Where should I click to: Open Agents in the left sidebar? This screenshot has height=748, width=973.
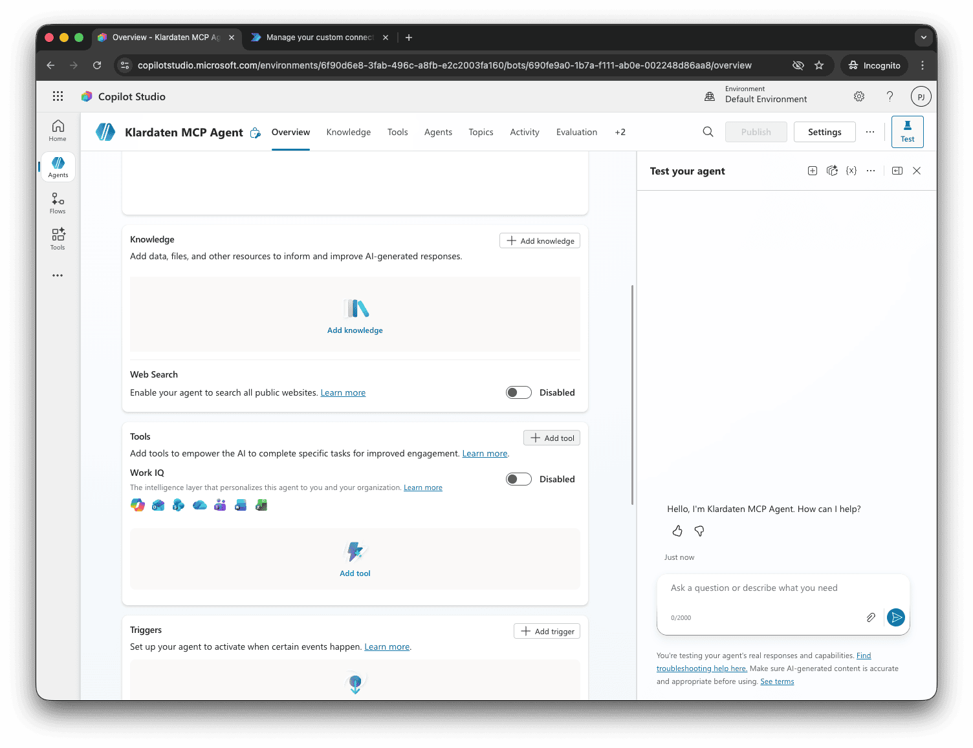58,167
